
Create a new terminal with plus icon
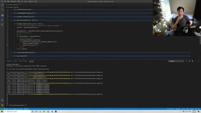point(186,61)
